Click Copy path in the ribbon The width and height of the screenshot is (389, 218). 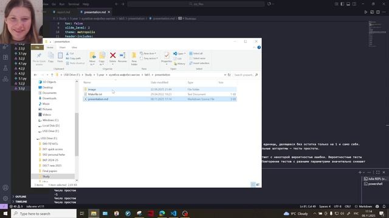[x=74, y=58]
